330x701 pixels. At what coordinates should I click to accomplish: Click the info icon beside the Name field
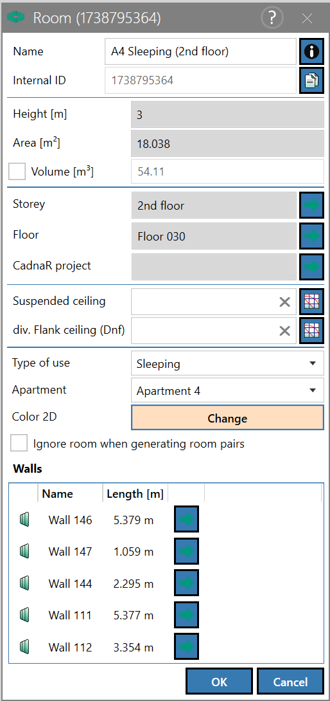click(311, 51)
